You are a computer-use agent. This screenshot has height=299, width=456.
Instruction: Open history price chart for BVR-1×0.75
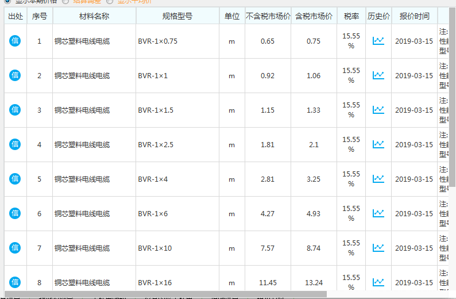pyautogui.click(x=378, y=41)
